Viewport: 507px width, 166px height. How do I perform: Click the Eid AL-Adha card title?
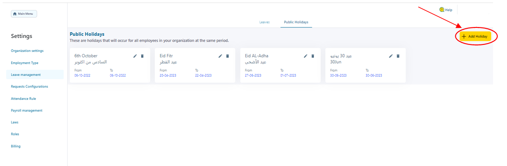click(x=257, y=56)
